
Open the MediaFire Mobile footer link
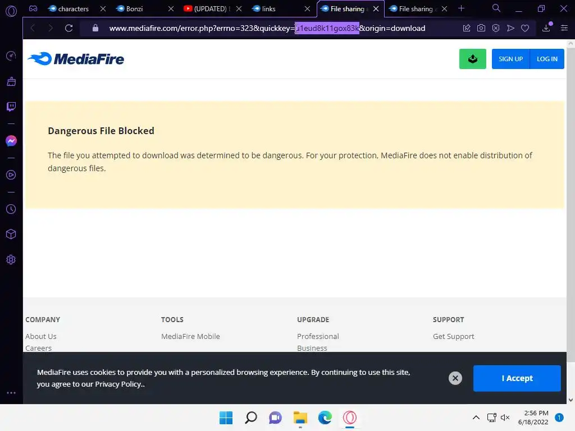tap(190, 336)
